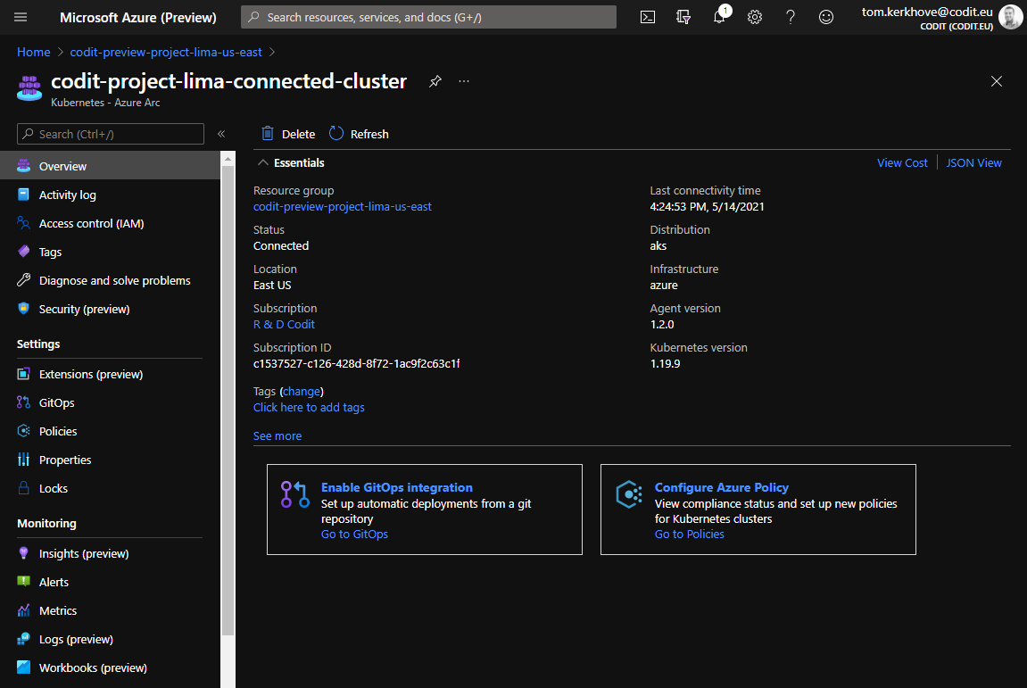The width and height of the screenshot is (1027, 688).
Task: Open the more options ellipsis menu
Action: coord(464,81)
